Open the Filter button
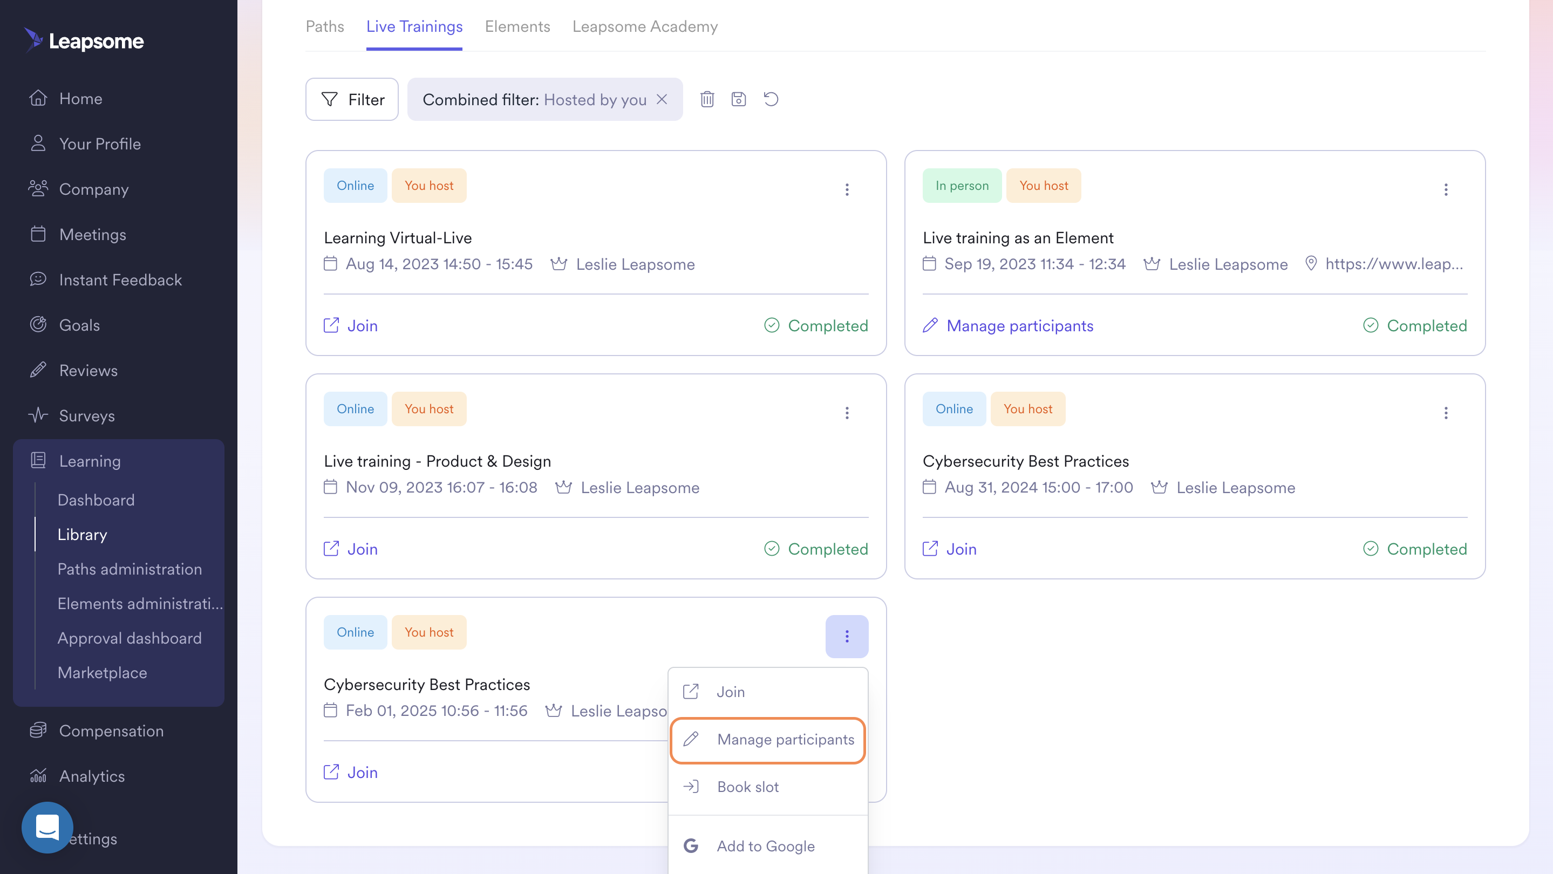Screen dimensions: 1553x874 click(x=352, y=99)
